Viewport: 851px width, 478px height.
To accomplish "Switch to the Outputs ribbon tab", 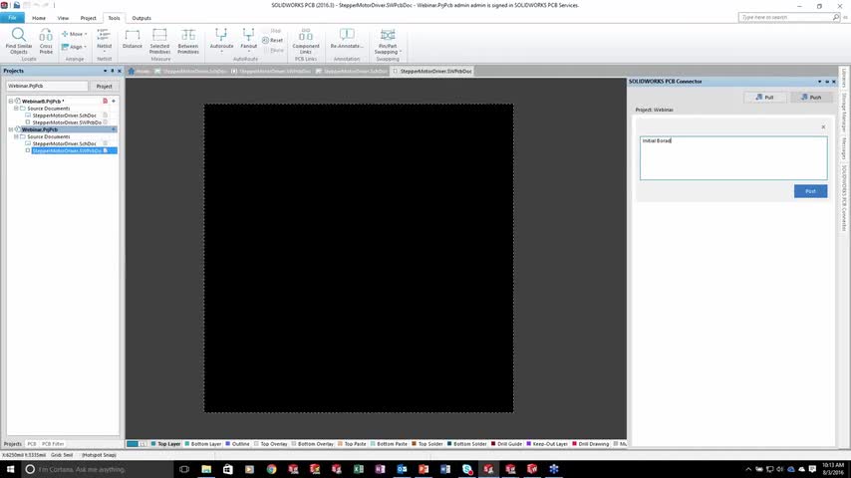I will point(142,18).
